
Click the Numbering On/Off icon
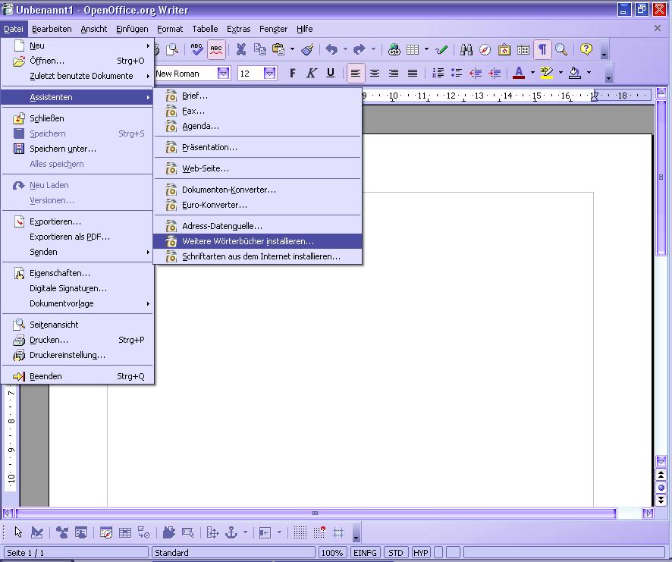(438, 74)
